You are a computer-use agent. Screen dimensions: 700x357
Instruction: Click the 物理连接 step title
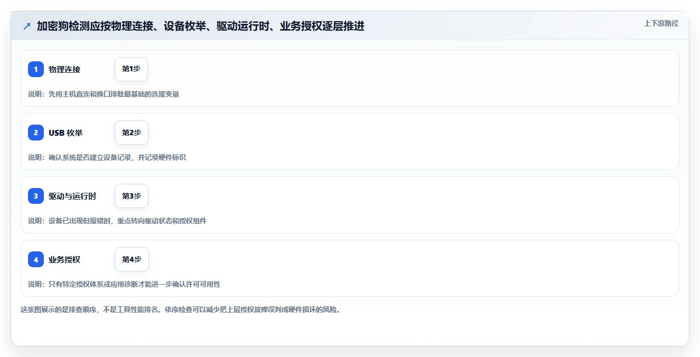click(64, 69)
